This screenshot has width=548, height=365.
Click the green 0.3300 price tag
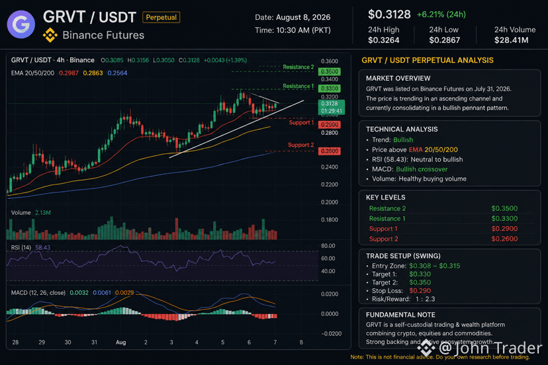[329, 89]
